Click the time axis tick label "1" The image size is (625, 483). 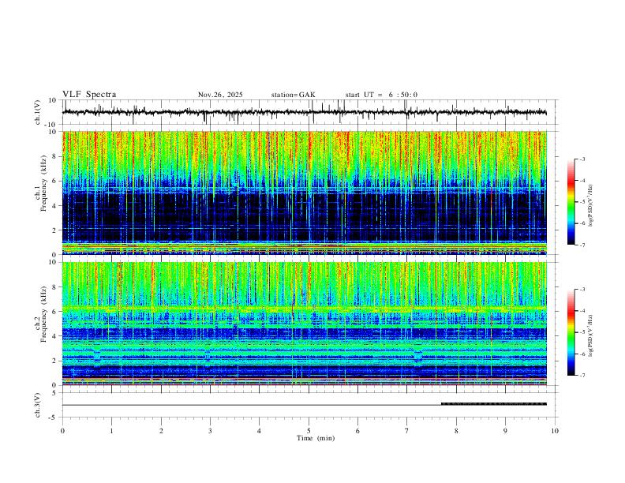click(111, 431)
